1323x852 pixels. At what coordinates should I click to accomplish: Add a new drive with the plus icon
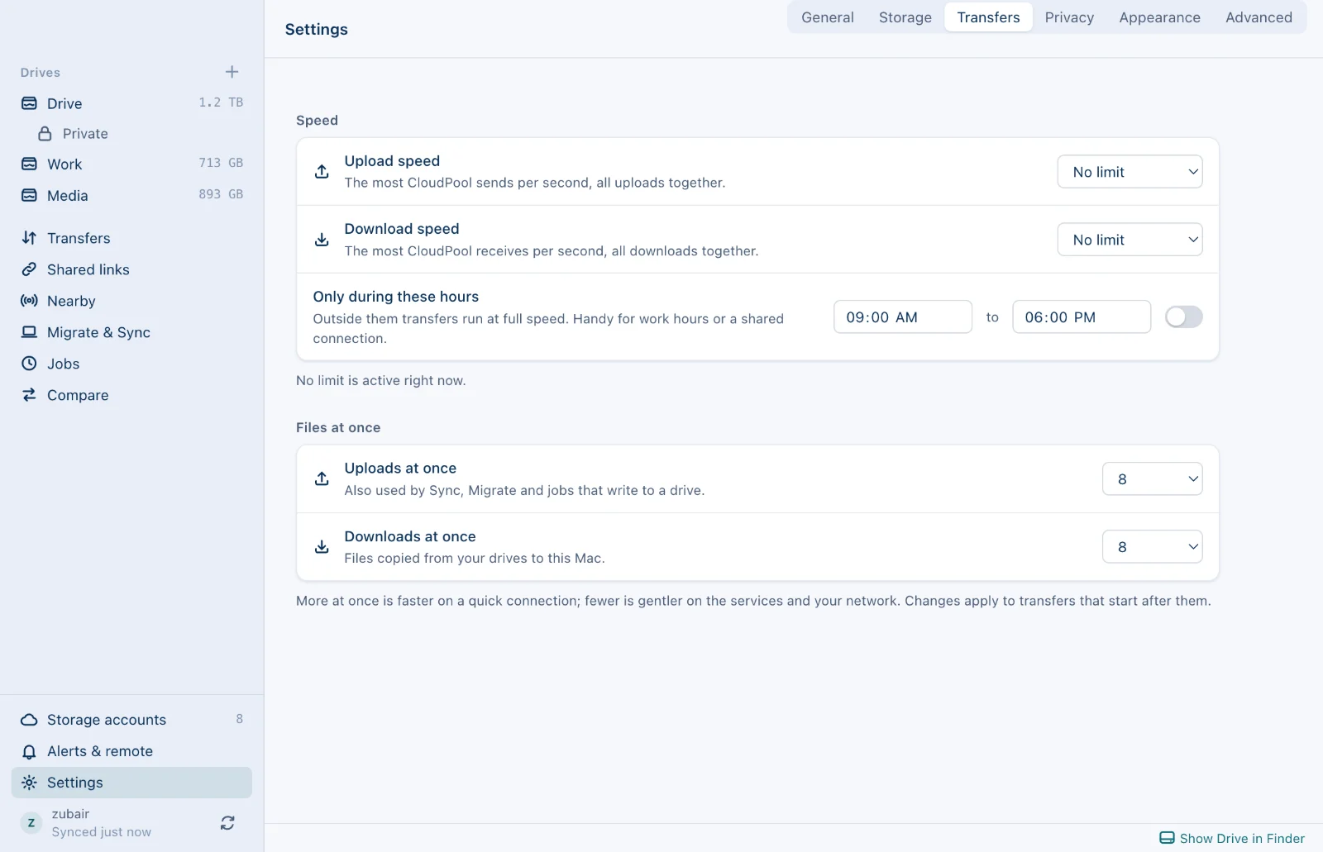[x=232, y=72]
